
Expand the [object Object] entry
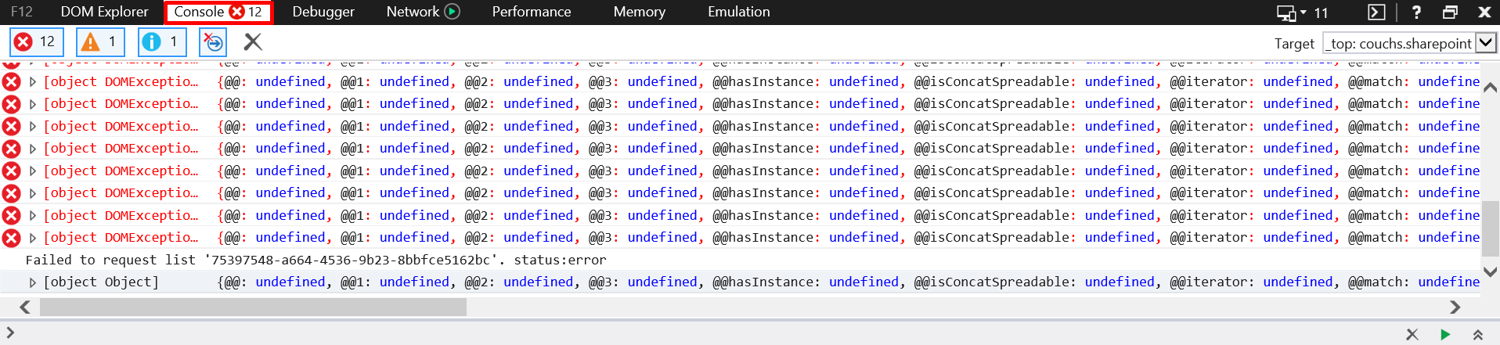pos(32,282)
